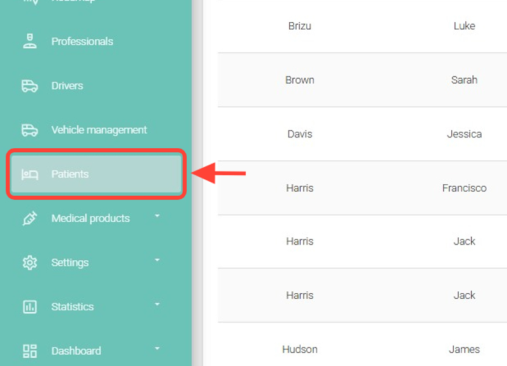
Task: Expand the Settings submenu arrow
Action: (x=157, y=260)
